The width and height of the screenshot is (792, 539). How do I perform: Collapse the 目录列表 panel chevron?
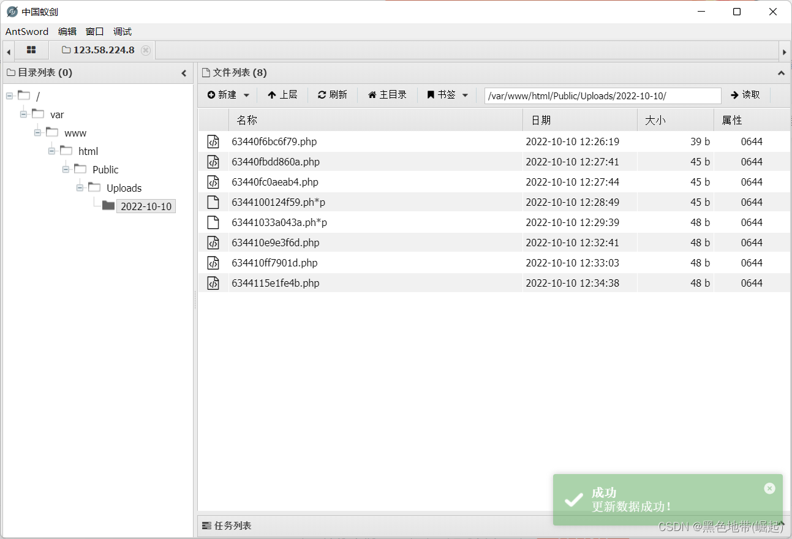pyautogui.click(x=184, y=73)
